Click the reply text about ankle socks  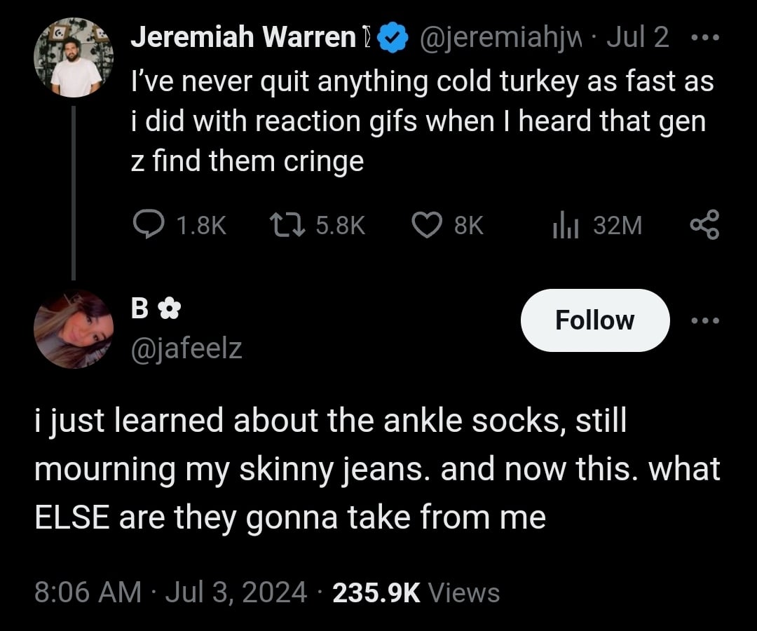click(377, 469)
